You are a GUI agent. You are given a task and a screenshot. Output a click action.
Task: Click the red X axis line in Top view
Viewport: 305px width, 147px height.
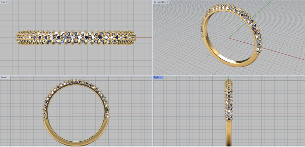point(144,38)
